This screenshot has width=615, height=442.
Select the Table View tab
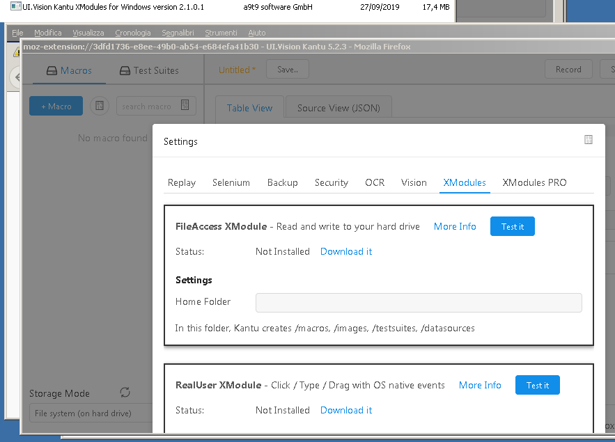tap(249, 108)
